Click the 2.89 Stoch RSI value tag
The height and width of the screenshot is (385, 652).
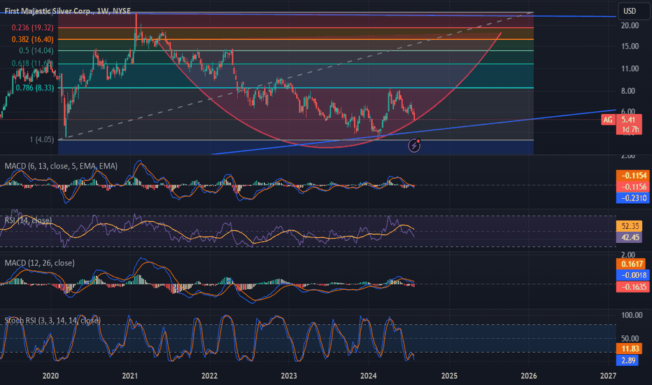(627, 360)
